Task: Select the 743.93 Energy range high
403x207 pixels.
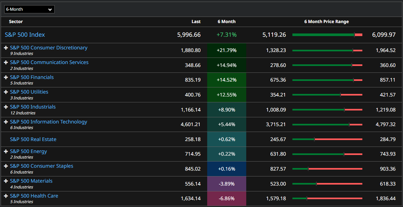Action: click(x=388, y=154)
